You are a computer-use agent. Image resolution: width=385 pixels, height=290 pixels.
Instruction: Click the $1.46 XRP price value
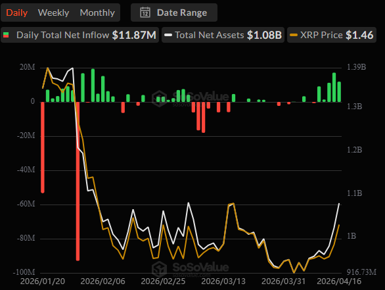[359, 35]
